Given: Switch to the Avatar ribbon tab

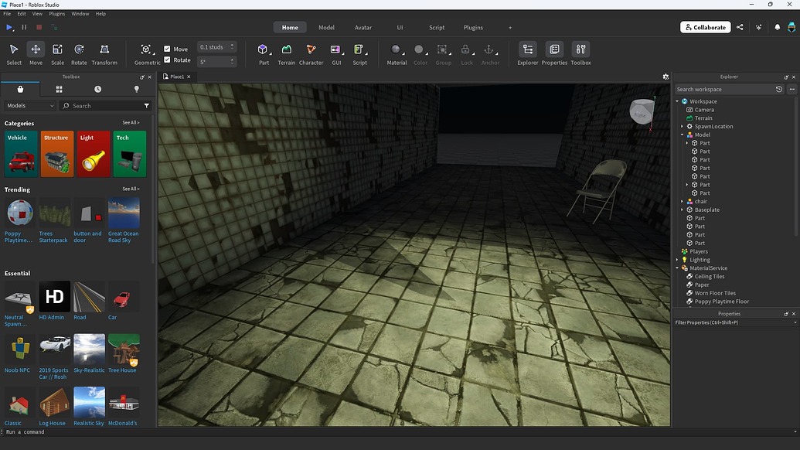Looking at the screenshot, I should pyautogui.click(x=363, y=28).
